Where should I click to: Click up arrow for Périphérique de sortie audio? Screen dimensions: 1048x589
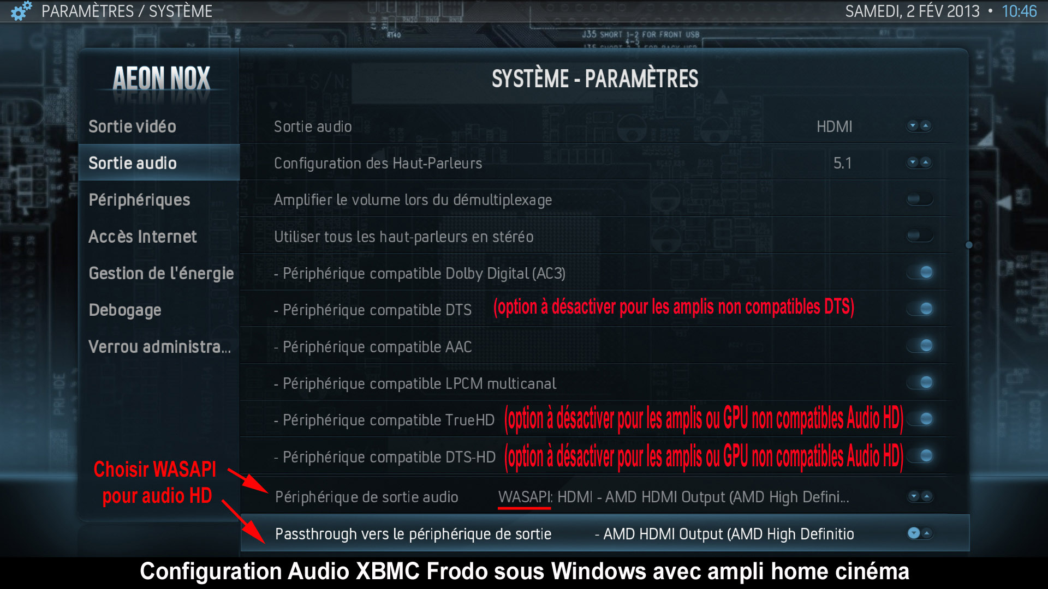(x=926, y=496)
